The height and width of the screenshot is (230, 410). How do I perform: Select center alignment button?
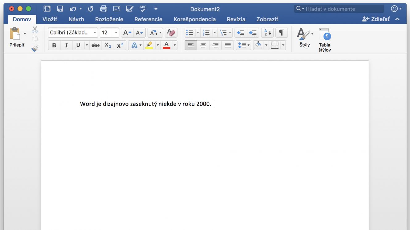[203, 45]
